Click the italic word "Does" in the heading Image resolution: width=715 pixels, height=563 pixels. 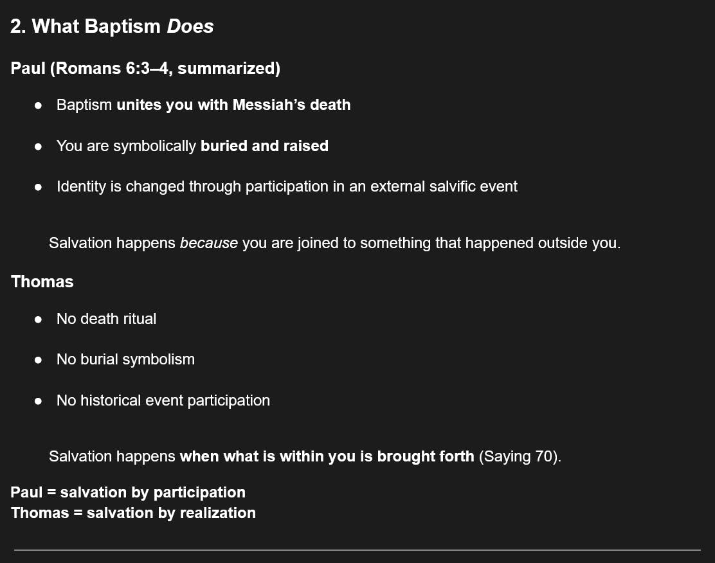click(190, 26)
